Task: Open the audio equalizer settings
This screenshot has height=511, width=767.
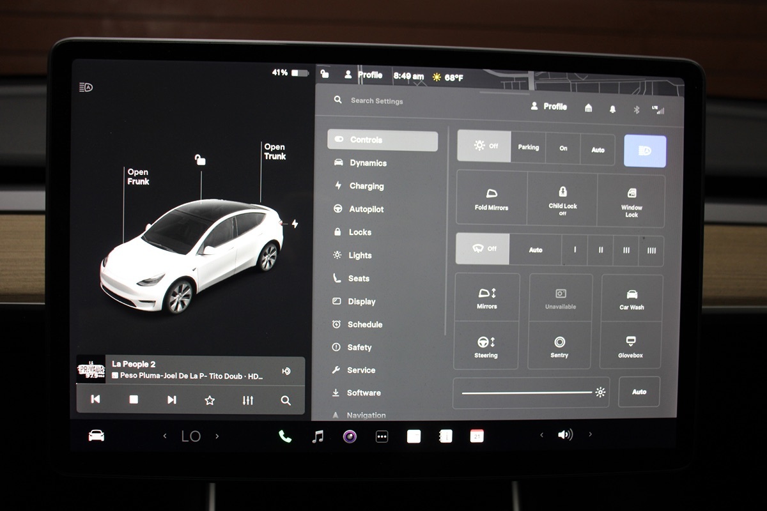Action: [248, 400]
